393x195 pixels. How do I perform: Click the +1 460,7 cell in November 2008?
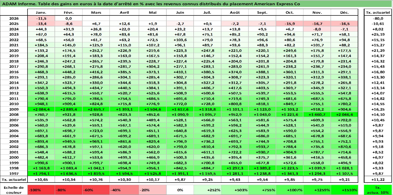click(x=317, y=115)
